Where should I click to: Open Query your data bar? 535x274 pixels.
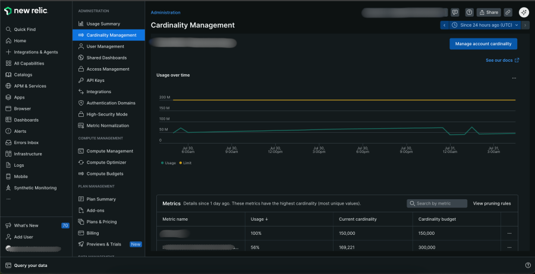pos(27,266)
